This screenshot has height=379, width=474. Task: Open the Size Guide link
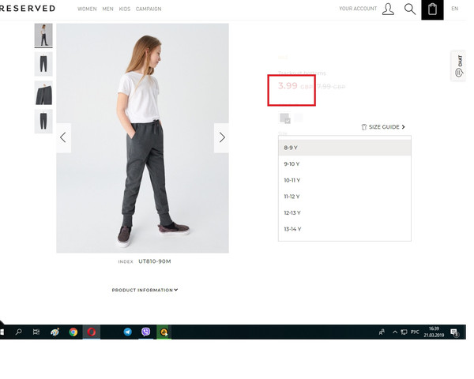click(x=383, y=126)
